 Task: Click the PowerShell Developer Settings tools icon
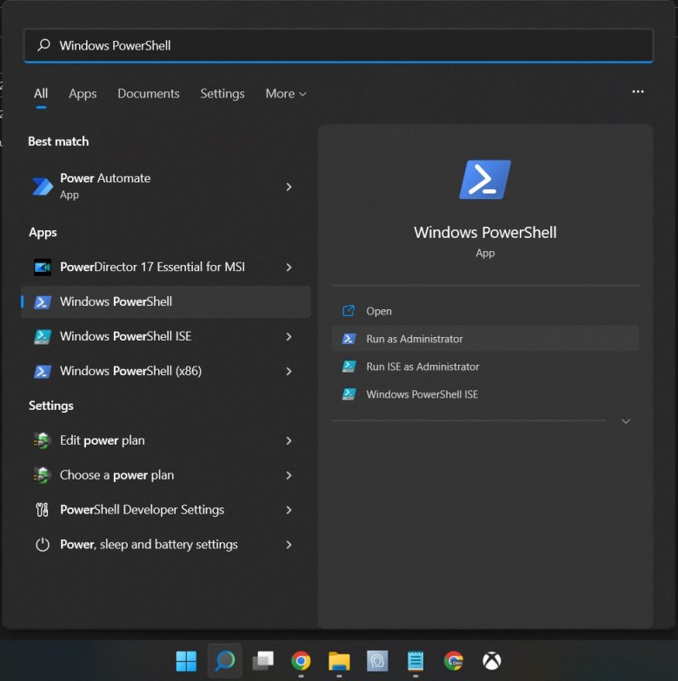point(43,510)
